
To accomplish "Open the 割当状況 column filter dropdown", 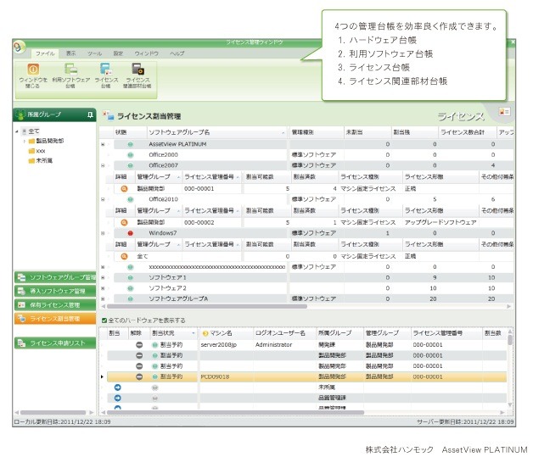I will [x=194, y=333].
